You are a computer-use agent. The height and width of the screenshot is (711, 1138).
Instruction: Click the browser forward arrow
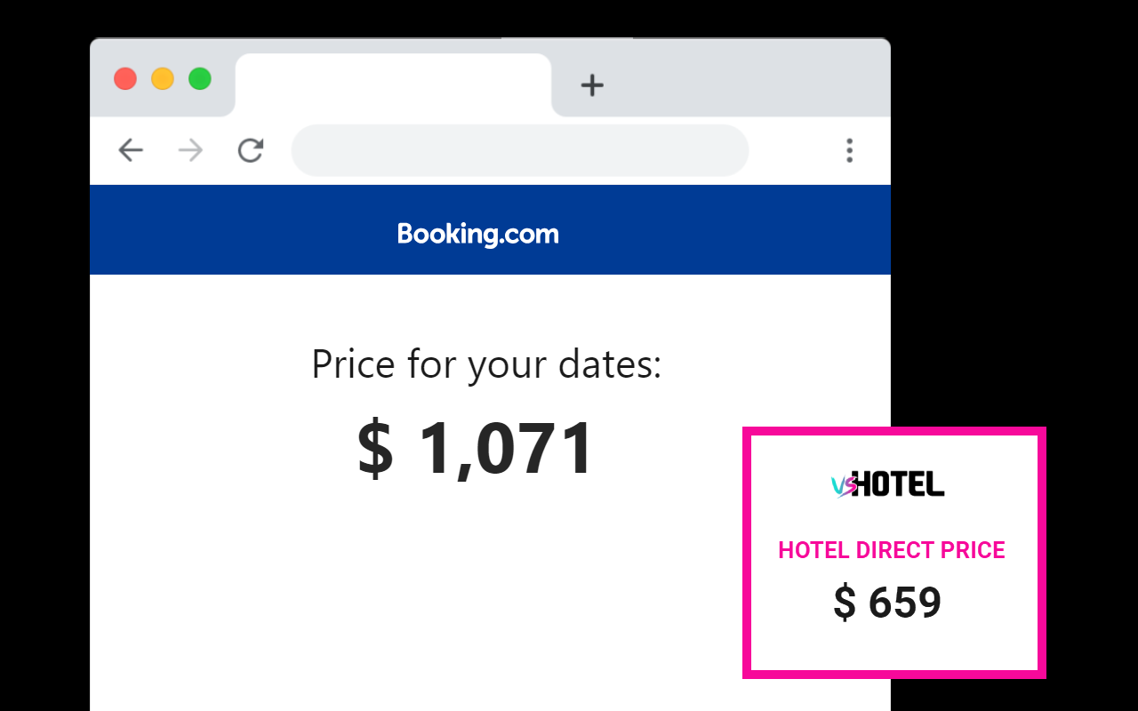pos(190,150)
